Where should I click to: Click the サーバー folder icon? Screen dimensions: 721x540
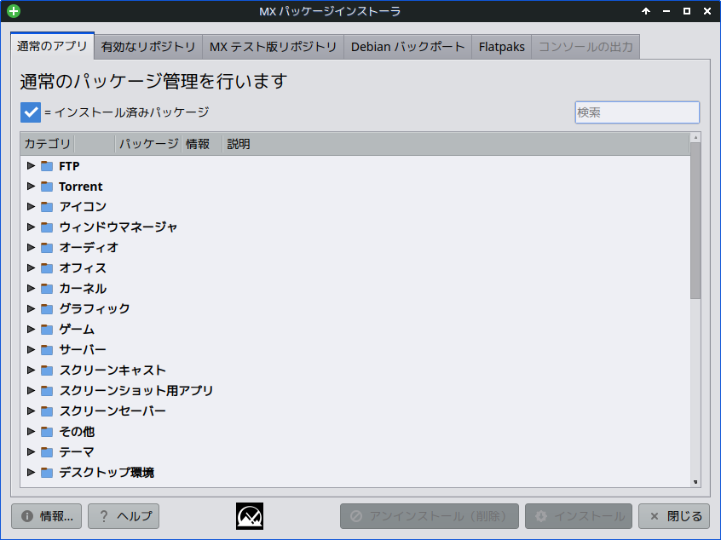47,350
